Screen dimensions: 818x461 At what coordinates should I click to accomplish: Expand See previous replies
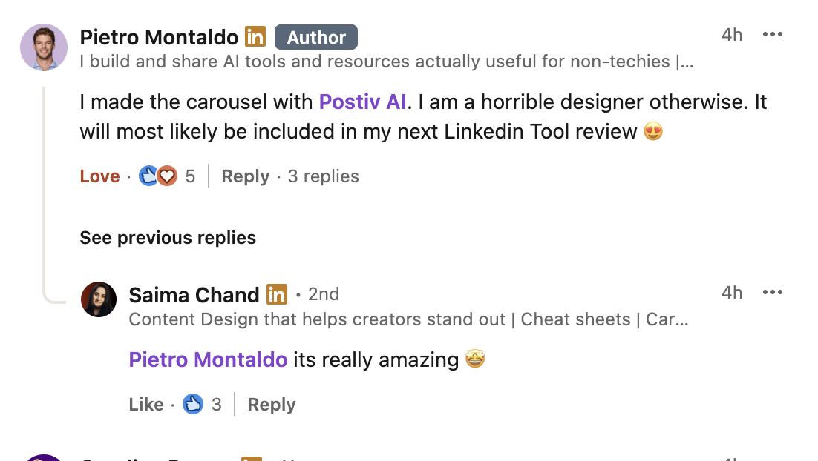(x=168, y=238)
